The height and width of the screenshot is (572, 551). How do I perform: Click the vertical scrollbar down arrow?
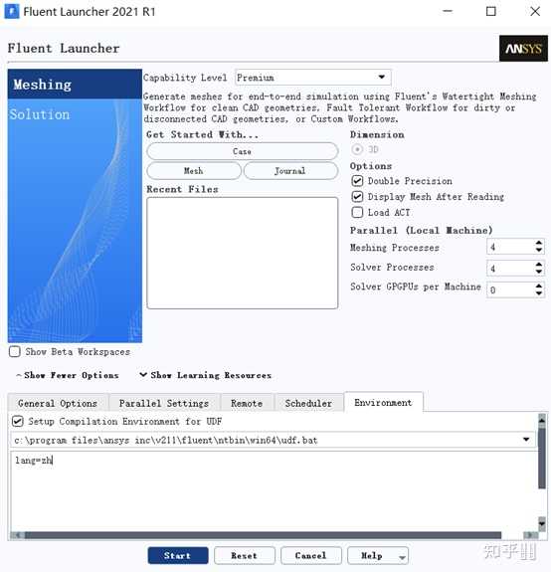[x=542, y=524]
